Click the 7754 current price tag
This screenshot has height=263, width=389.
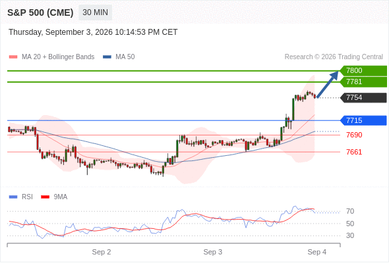363,98
